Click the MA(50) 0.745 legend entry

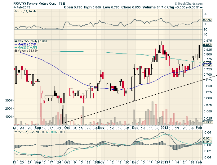pyautogui.click(x=25, y=45)
